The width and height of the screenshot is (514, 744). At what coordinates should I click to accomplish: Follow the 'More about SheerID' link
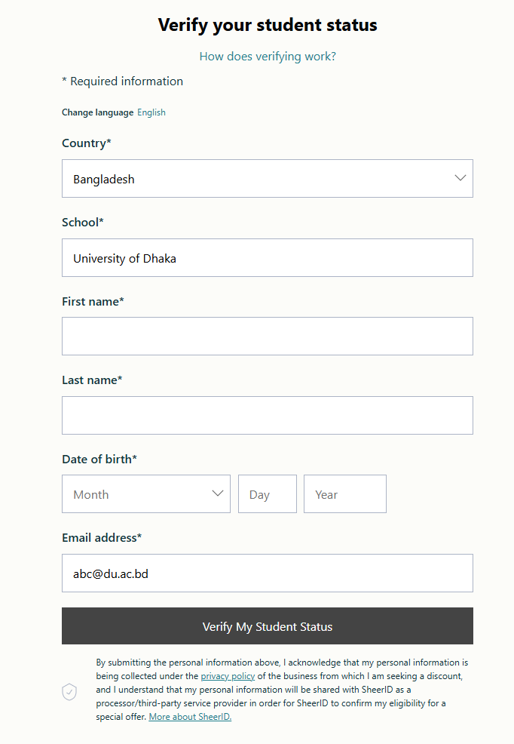190,717
